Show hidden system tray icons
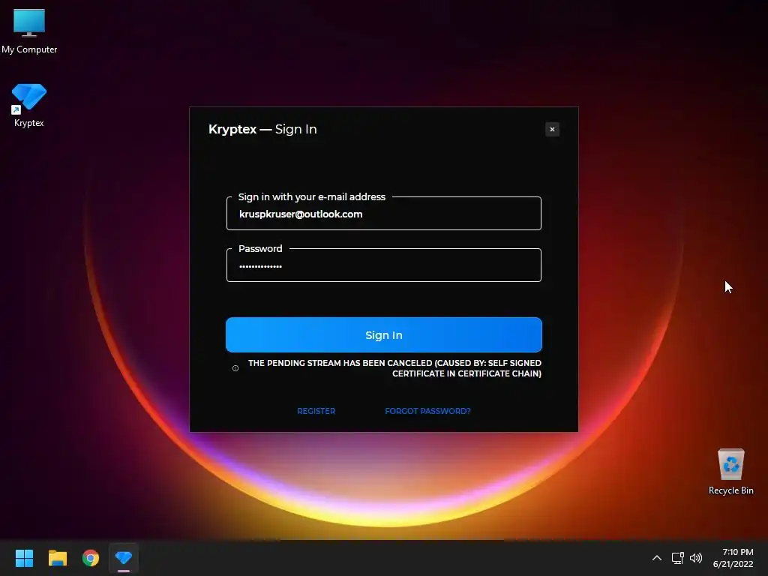The width and height of the screenshot is (768, 576). [x=657, y=558]
